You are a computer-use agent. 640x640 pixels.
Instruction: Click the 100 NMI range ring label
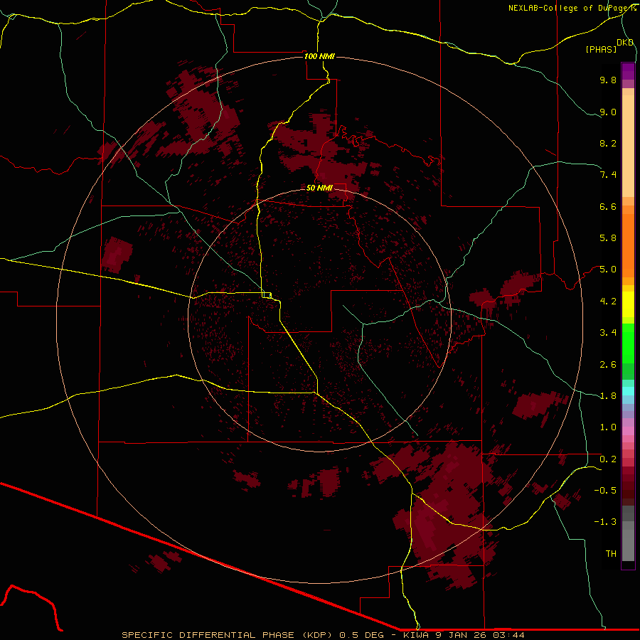319,56
